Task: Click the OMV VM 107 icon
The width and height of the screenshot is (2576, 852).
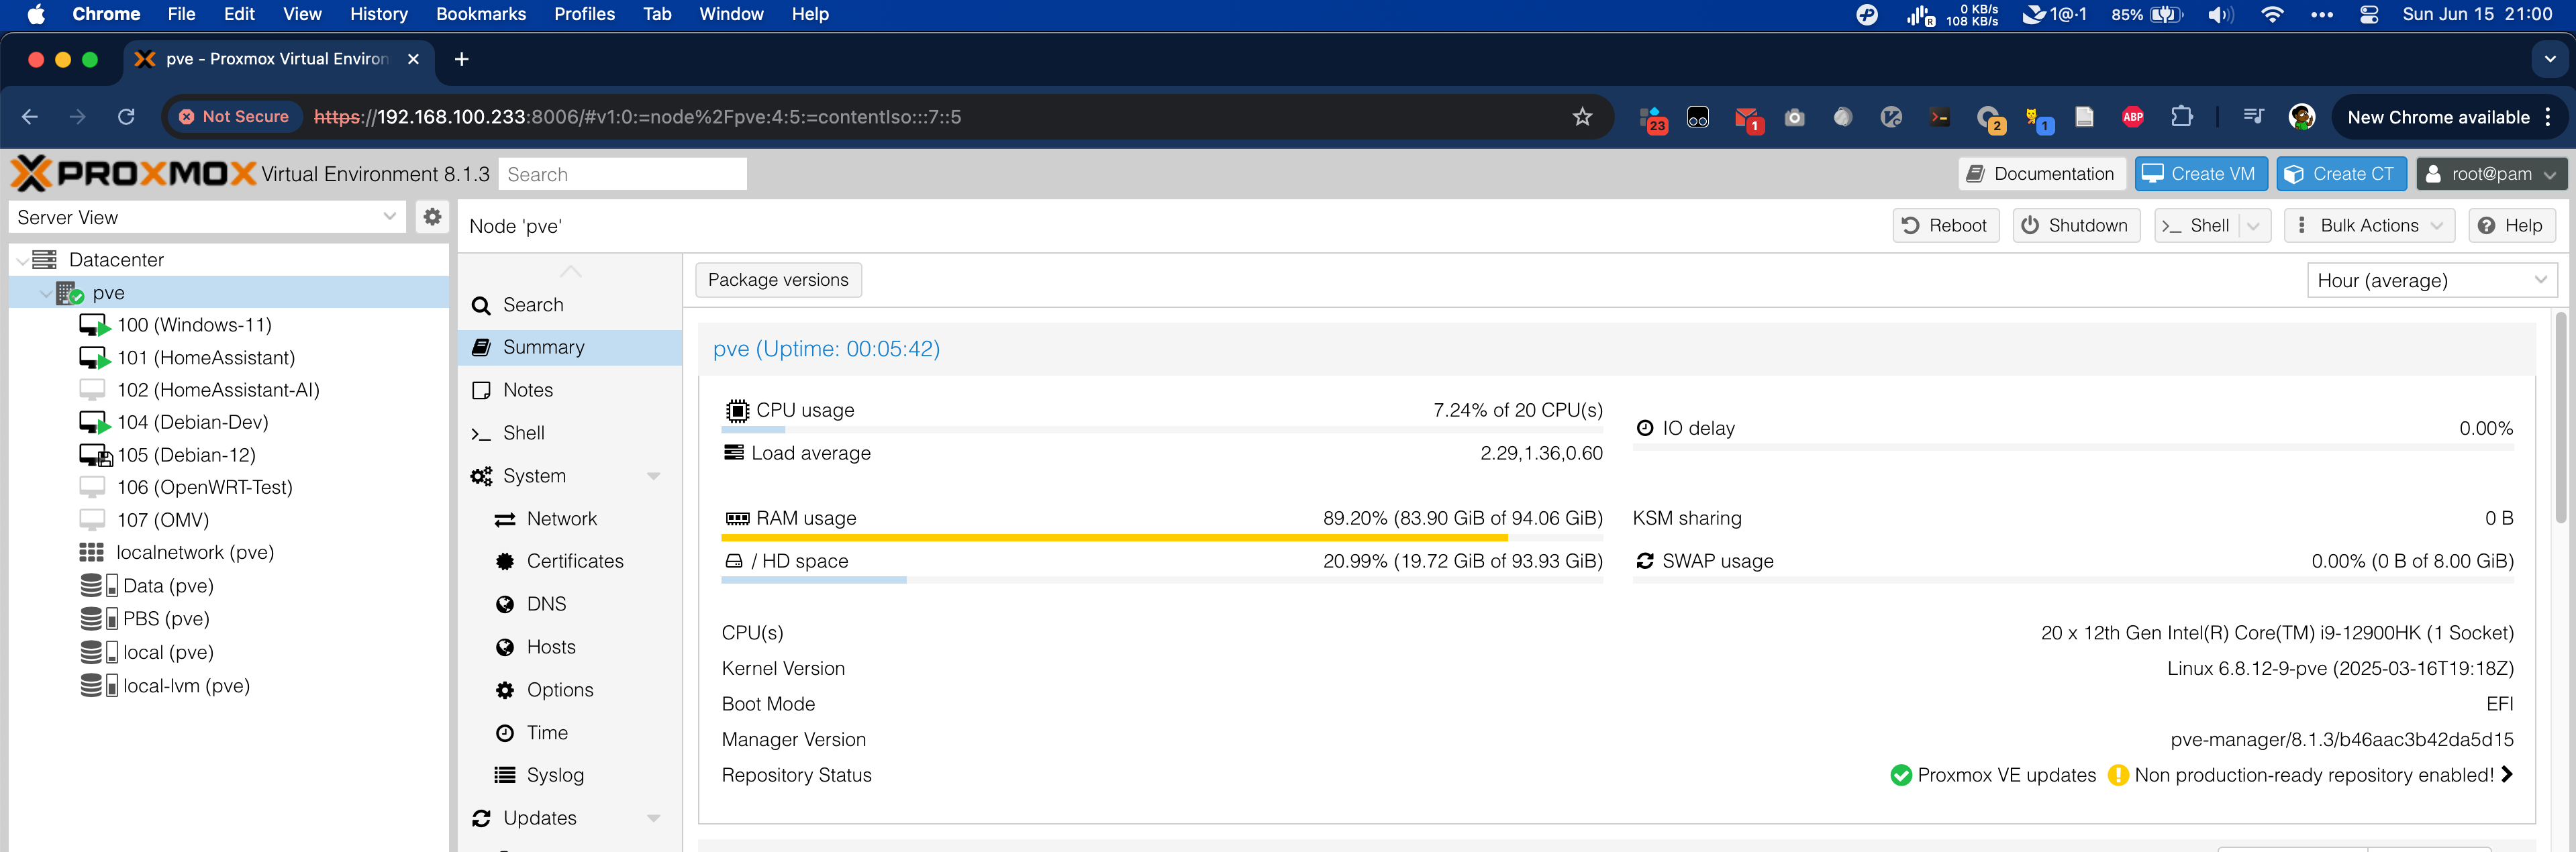Action: click(x=92, y=520)
